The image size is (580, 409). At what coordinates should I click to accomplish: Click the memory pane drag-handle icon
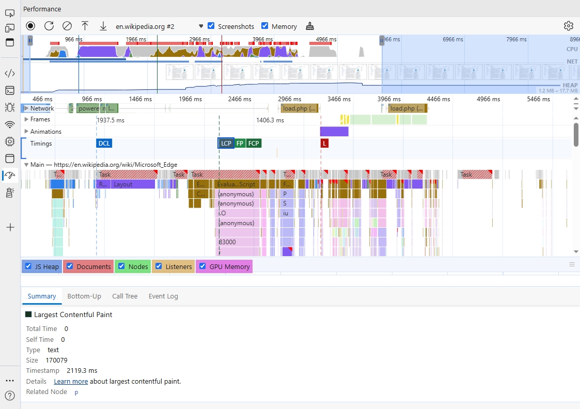tap(572, 264)
